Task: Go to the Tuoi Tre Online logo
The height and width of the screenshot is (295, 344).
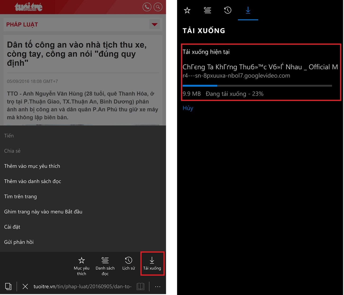Action: pos(29,7)
